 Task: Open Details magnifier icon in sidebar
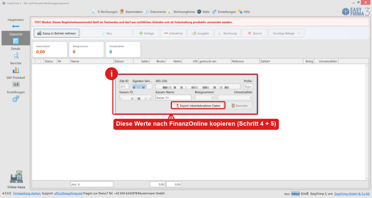[16, 56]
